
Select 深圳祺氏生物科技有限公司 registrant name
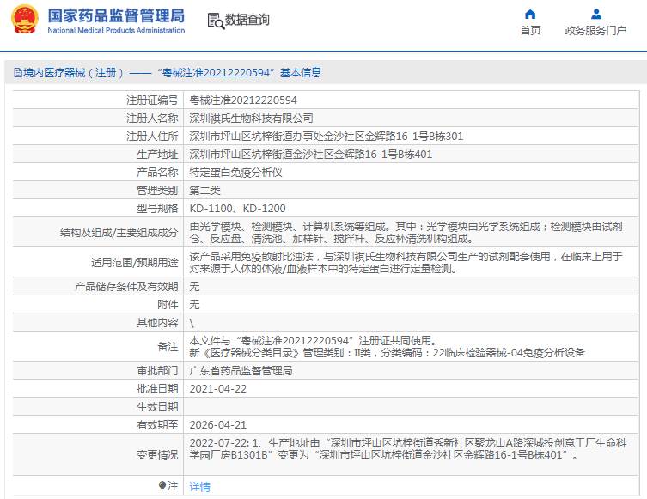click(x=251, y=119)
